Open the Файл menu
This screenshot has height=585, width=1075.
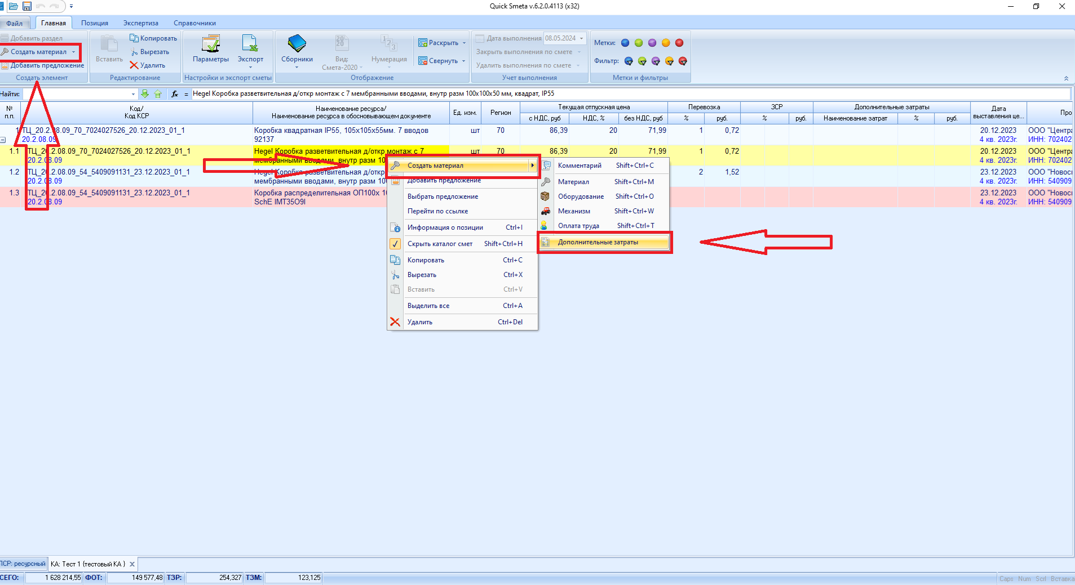tap(15, 23)
